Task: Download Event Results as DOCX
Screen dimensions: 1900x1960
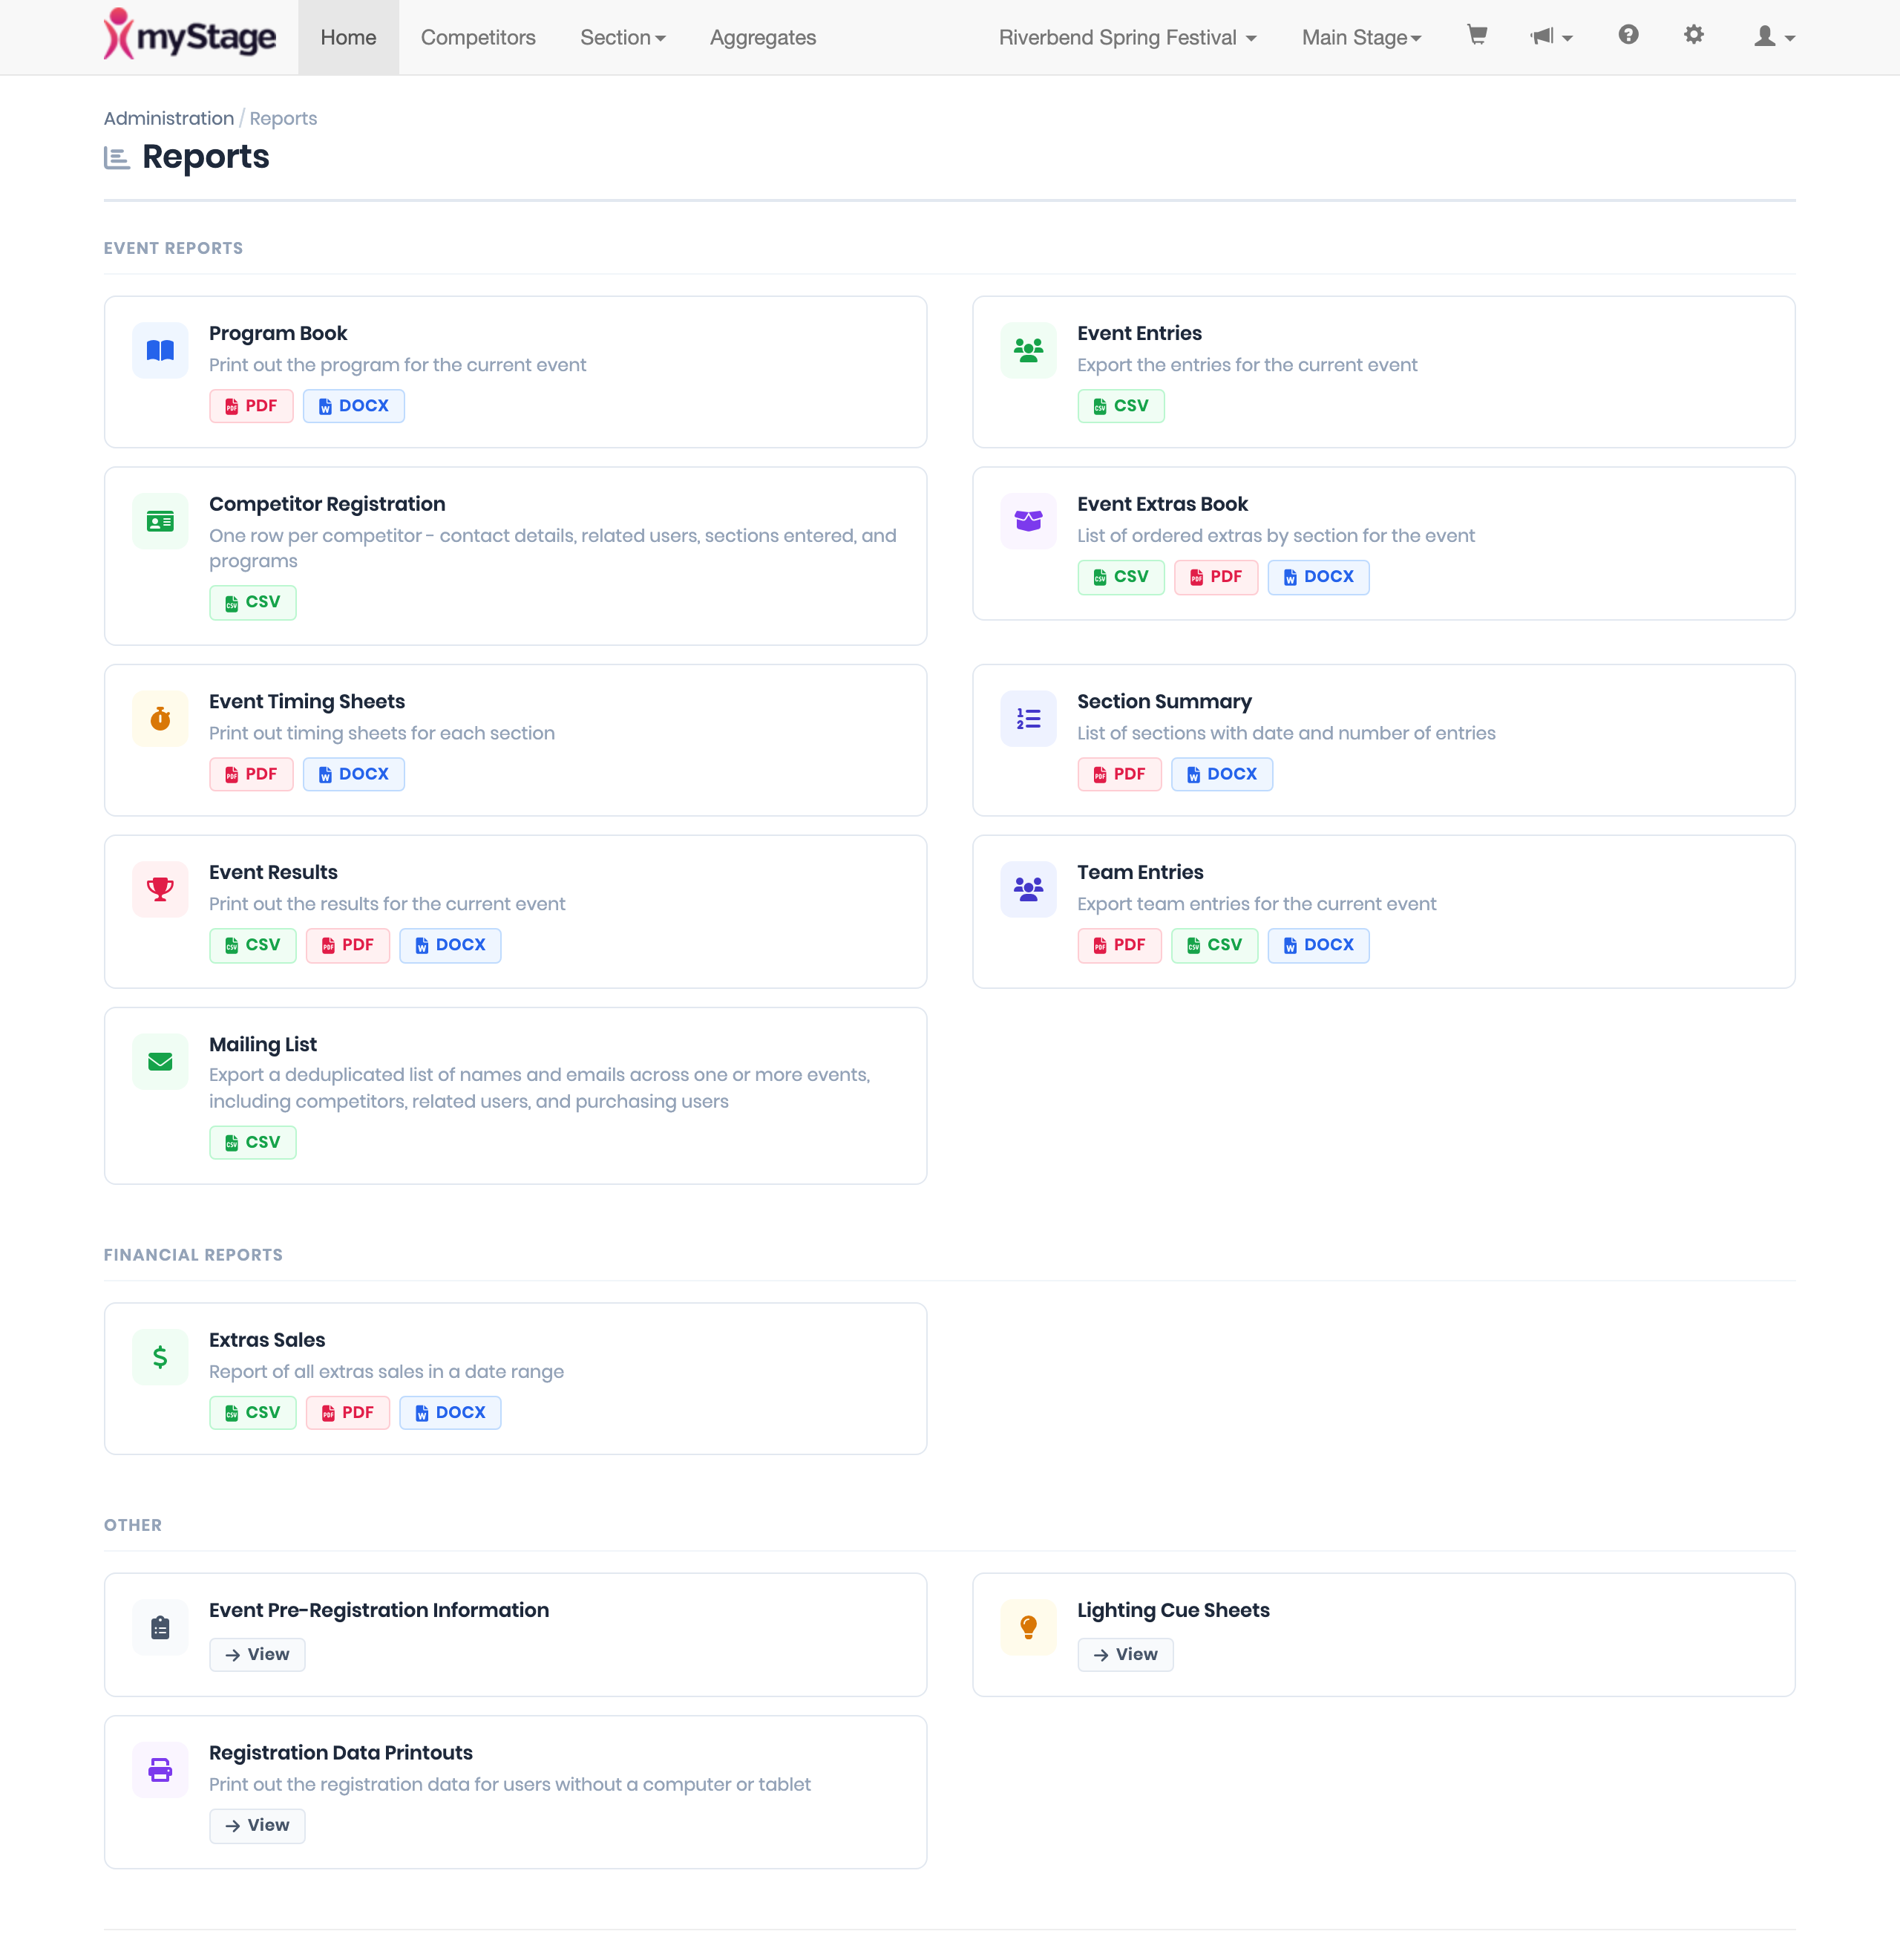Action: [x=450, y=945]
